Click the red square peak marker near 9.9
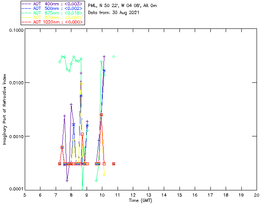The width and height of the screenshot is (264, 211). click(101, 115)
